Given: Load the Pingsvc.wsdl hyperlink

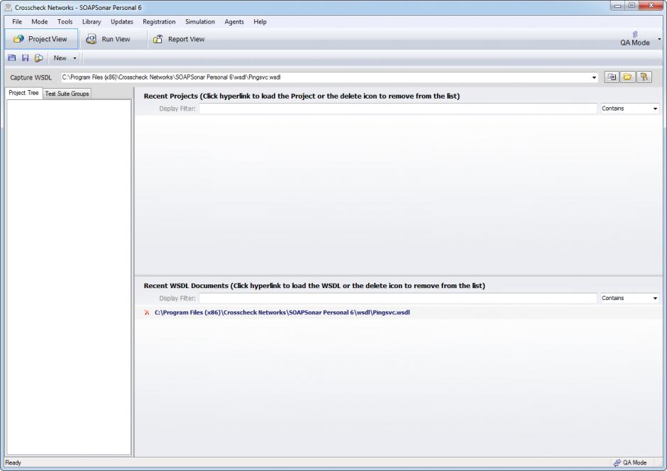Looking at the screenshot, I should 282,312.
